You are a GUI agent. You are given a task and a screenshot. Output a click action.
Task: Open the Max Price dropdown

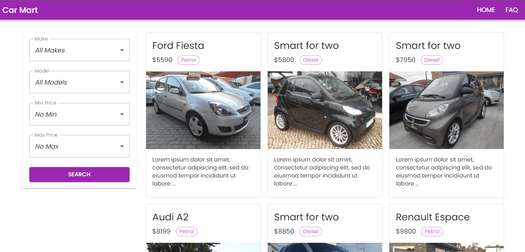click(79, 146)
